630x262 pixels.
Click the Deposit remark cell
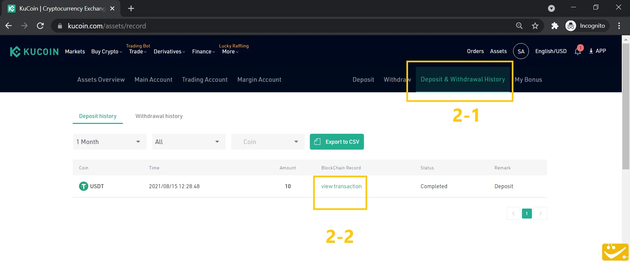tap(504, 186)
